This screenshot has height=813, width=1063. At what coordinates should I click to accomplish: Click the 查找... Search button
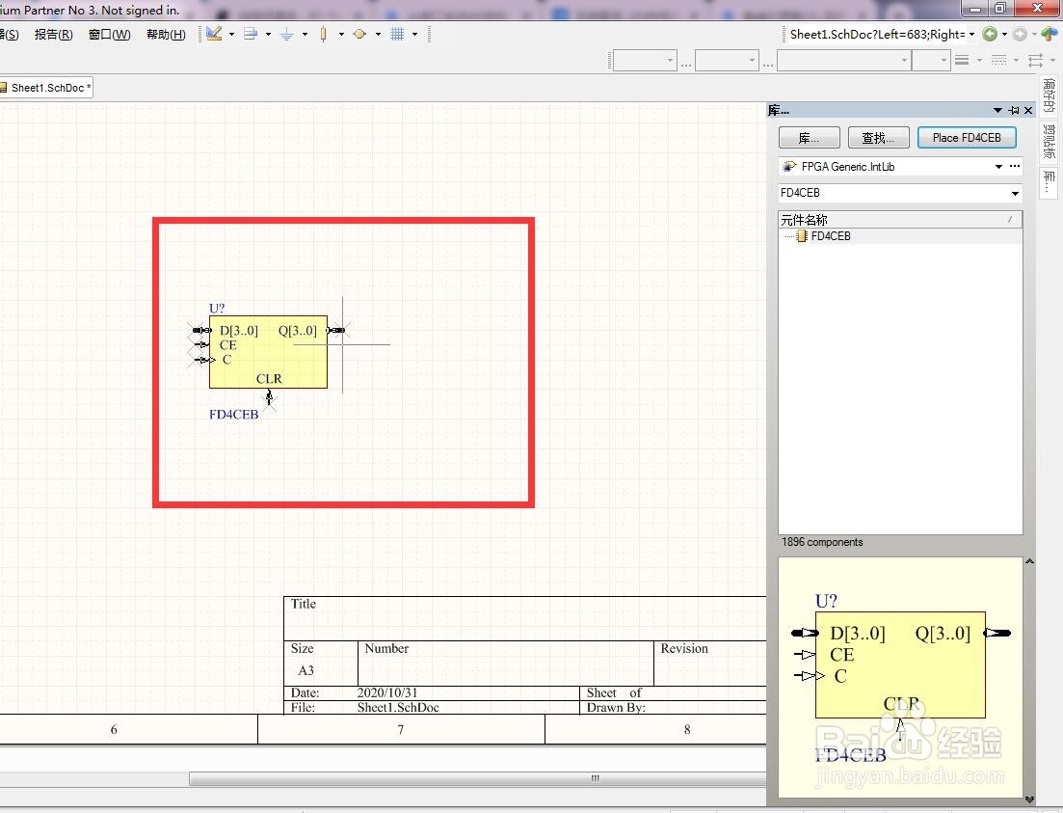pos(877,138)
